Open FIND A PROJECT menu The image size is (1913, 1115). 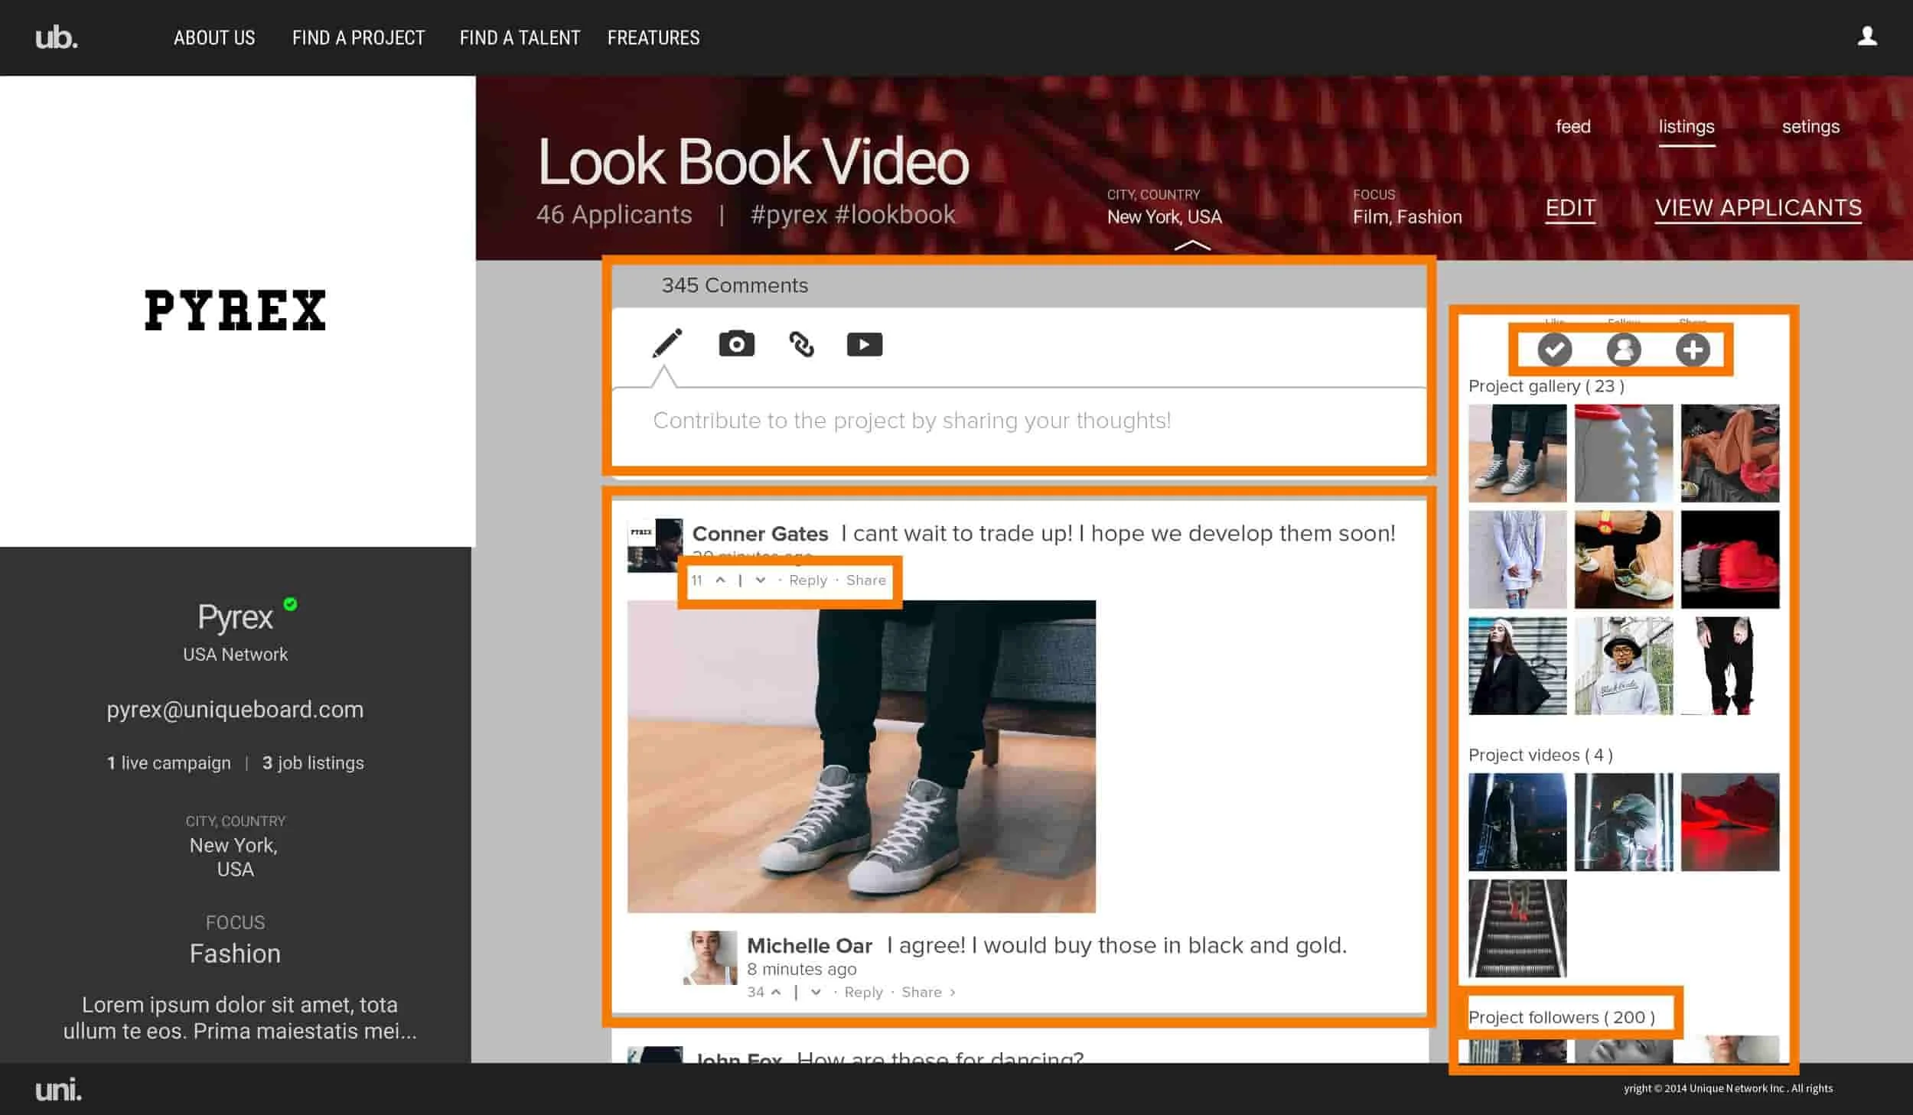coord(358,37)
